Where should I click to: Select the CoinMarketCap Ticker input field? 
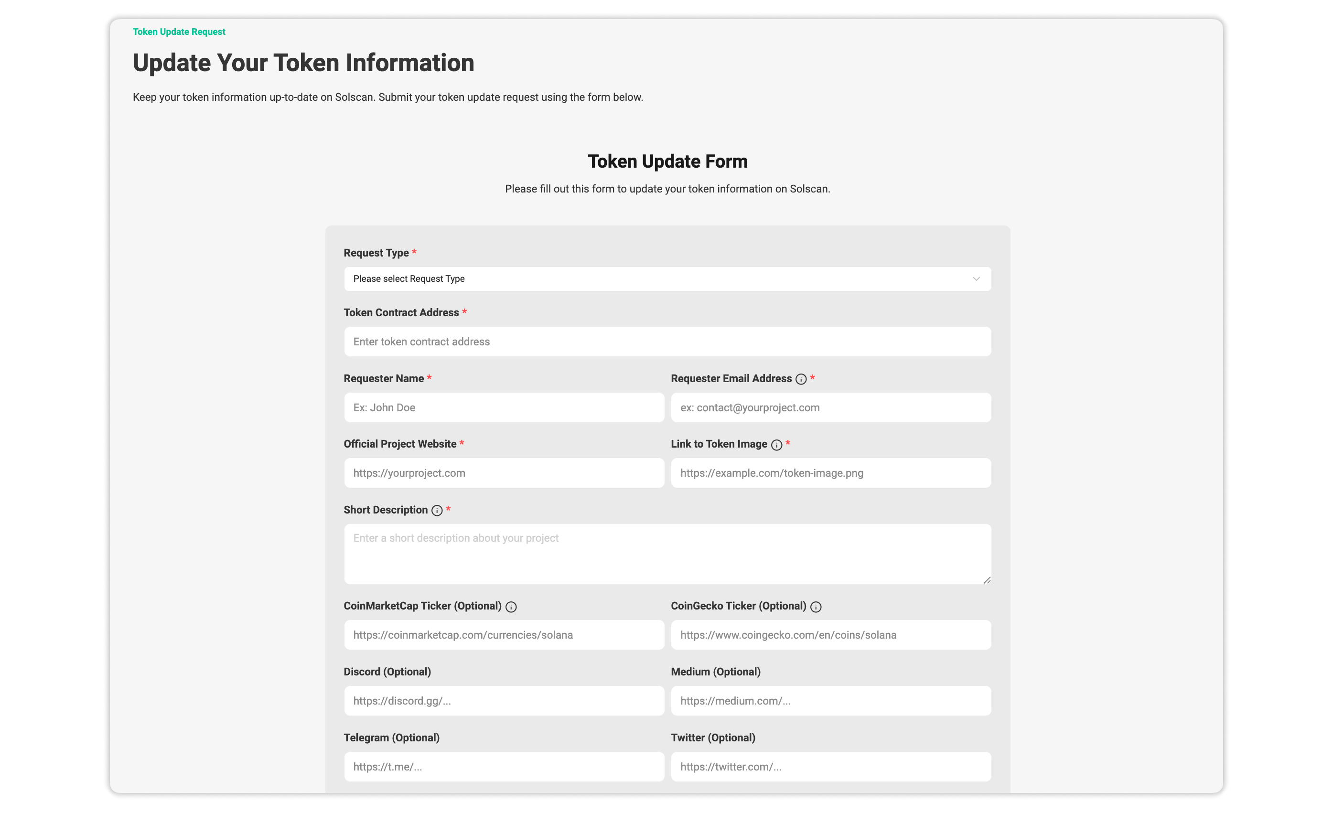503,634
